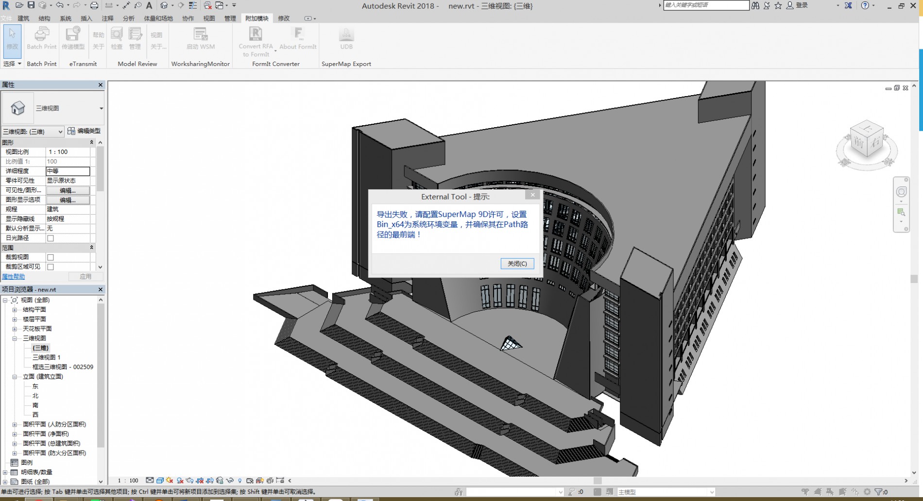Select 三维视图 1 in project browser
The height and width of the screenshot is (501, 923).
47,357
